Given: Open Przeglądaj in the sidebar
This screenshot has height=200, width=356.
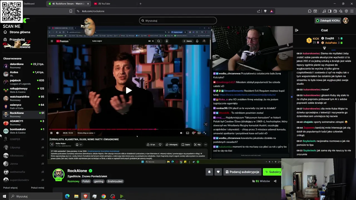Looking at the screenshot, I should tap(17, 39).
